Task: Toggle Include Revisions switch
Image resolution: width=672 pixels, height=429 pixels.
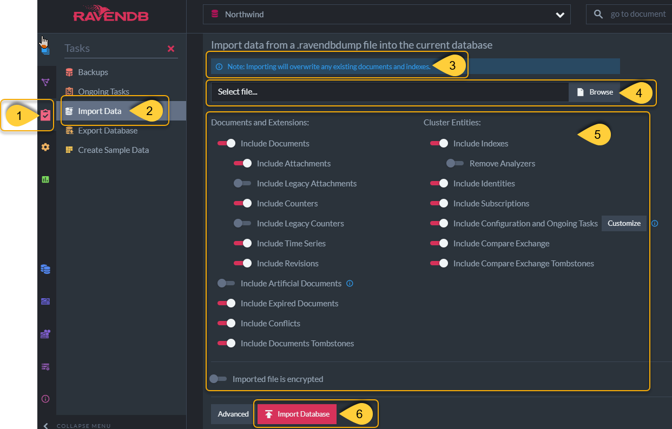Action: [x=242, y=263]
